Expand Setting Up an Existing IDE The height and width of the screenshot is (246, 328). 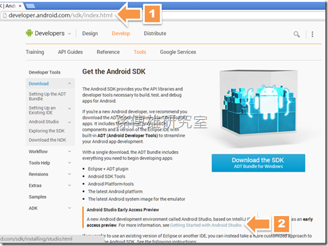click(70, 109)
